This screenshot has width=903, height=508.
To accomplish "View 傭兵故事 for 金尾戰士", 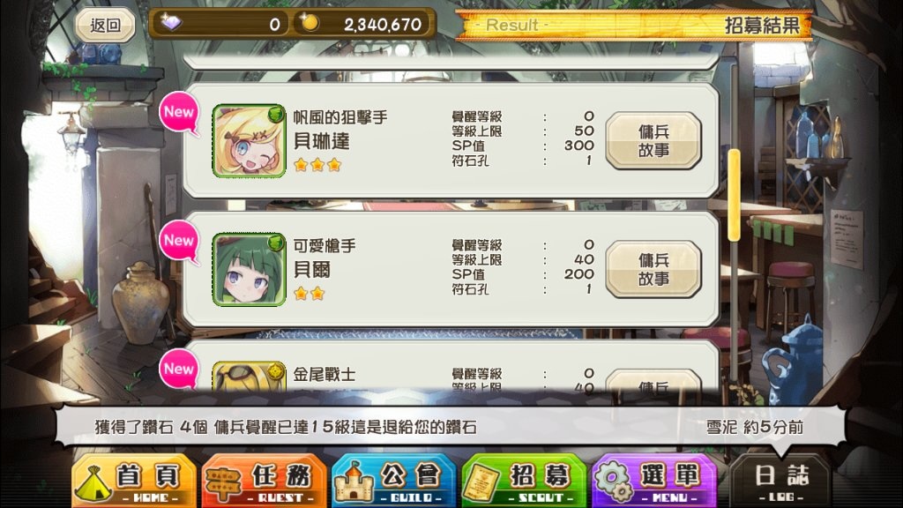I will (653, 381).
